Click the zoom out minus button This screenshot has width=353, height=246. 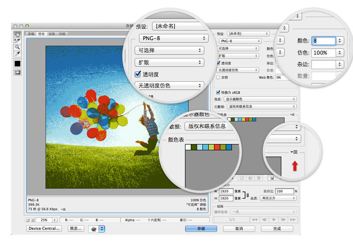[x=28, y=220]
